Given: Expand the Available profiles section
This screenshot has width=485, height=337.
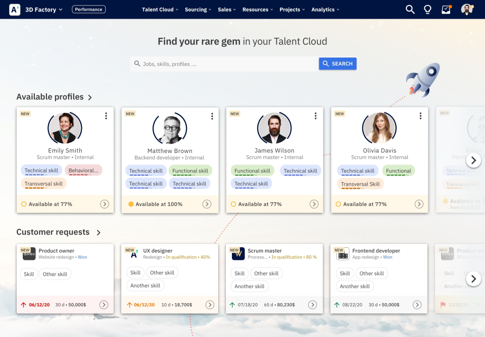Looking at the screenshot, I should [x=90, y=97].
